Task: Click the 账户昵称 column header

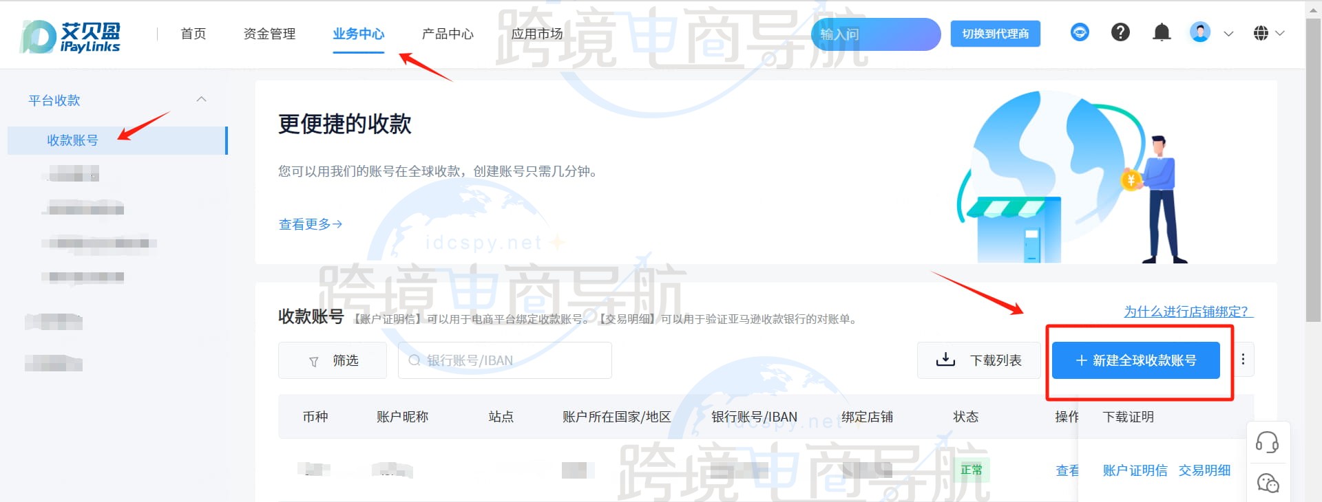Action: pyautogui.click(x=402, y=417)
